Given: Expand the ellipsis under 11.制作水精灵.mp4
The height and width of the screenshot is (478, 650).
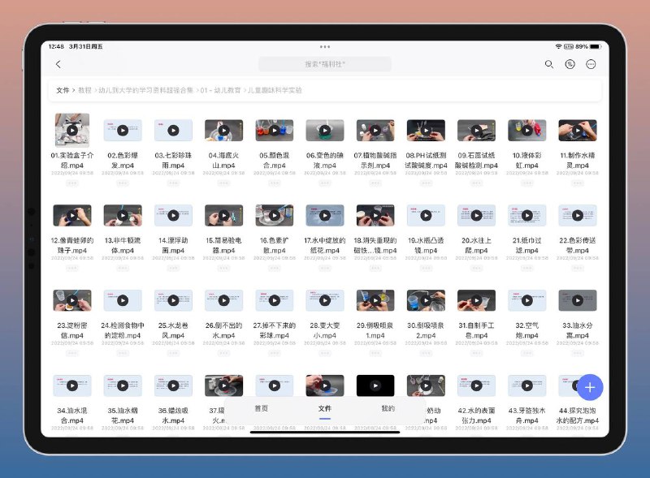Looking at the screenshot, I should coord(577,183).
